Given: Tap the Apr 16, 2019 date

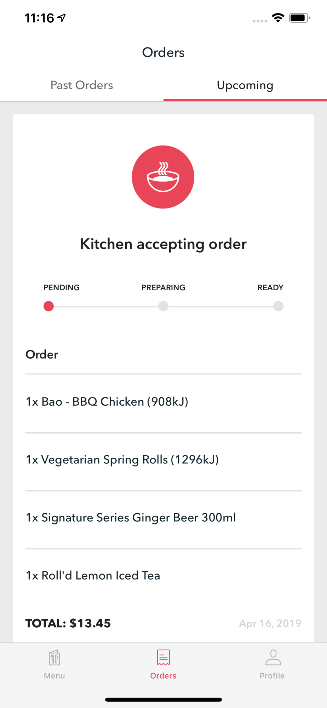Looking at the screenshot, I should pos(270,623).
